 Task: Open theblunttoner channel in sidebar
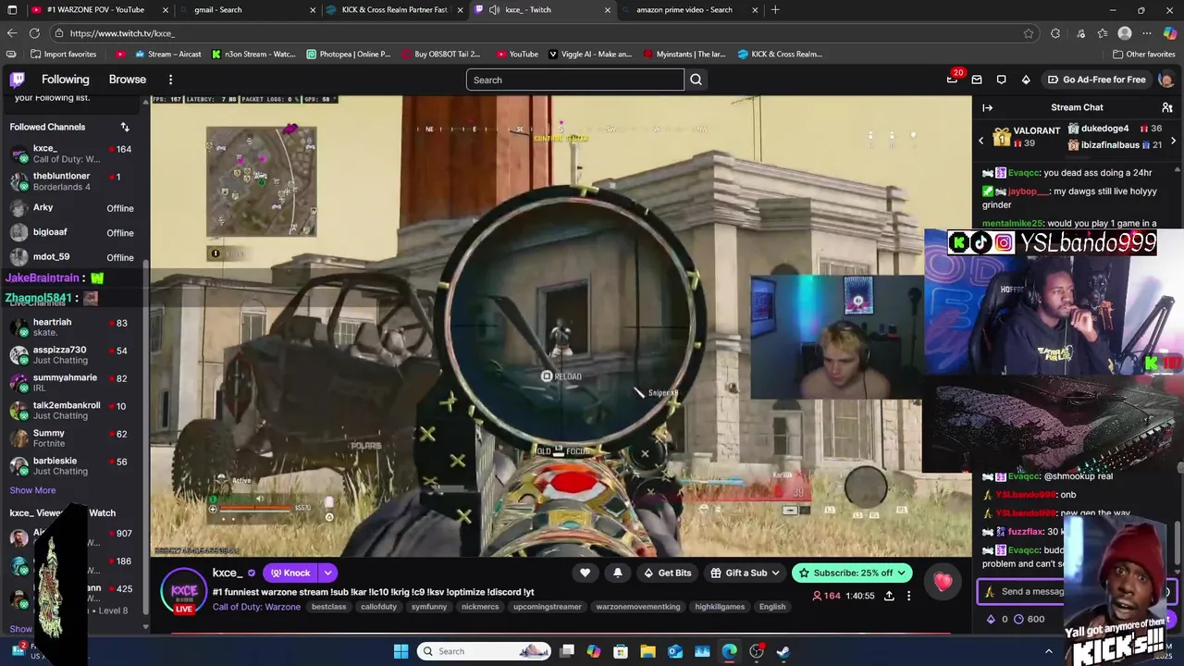(74, 180)
